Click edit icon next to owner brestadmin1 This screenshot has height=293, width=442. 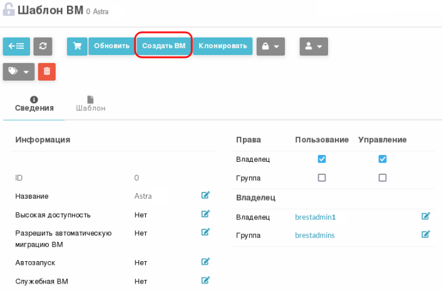point(426,216)
